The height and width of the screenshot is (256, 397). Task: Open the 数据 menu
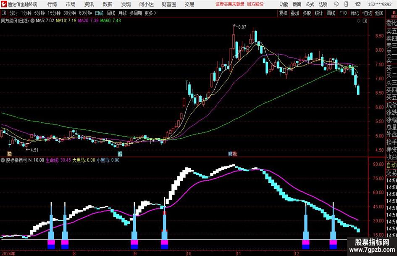108,4
